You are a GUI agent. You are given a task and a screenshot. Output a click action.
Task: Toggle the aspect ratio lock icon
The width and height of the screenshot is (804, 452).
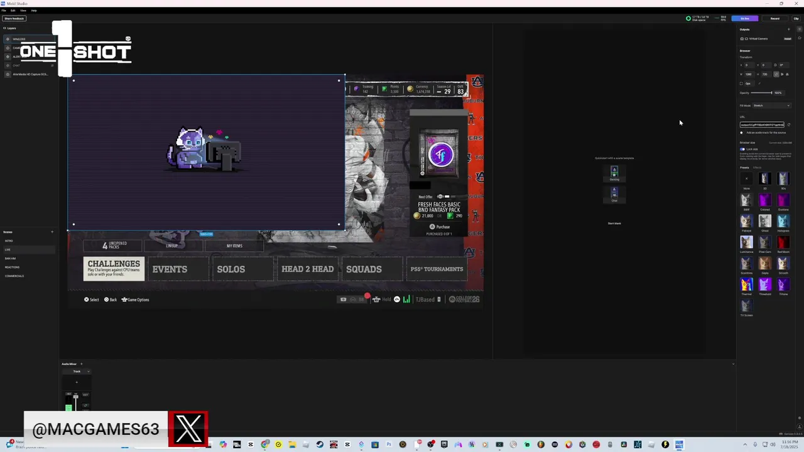776,74
